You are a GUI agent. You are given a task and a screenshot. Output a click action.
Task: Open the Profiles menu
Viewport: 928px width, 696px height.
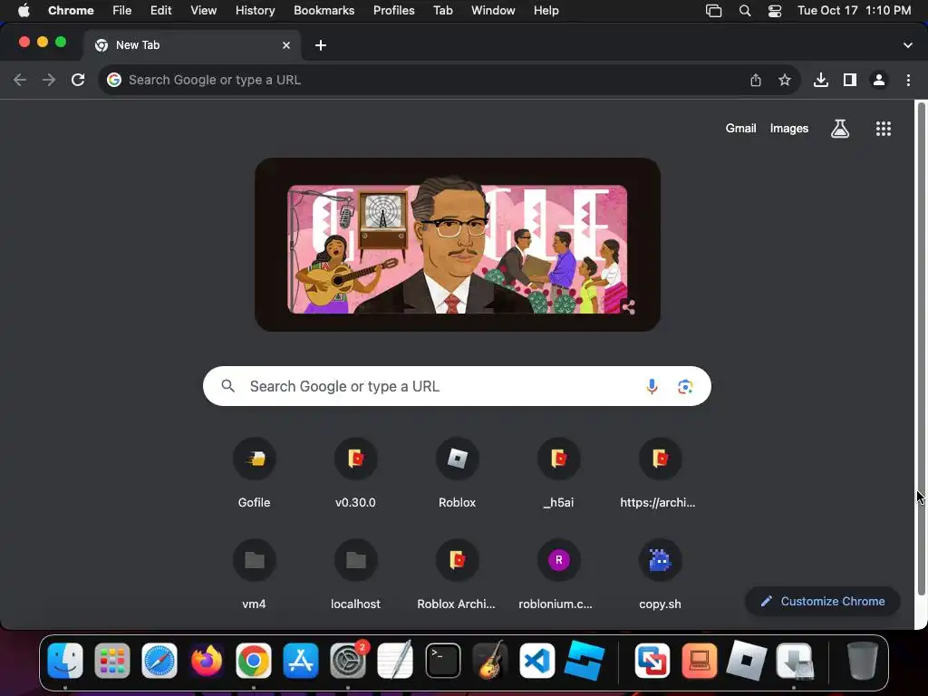393,10
